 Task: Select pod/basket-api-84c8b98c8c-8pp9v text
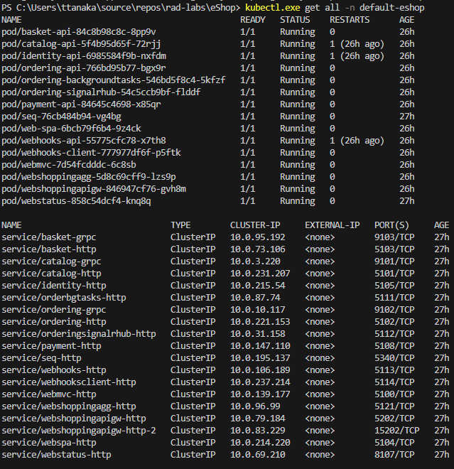click(x=79, y=32)
